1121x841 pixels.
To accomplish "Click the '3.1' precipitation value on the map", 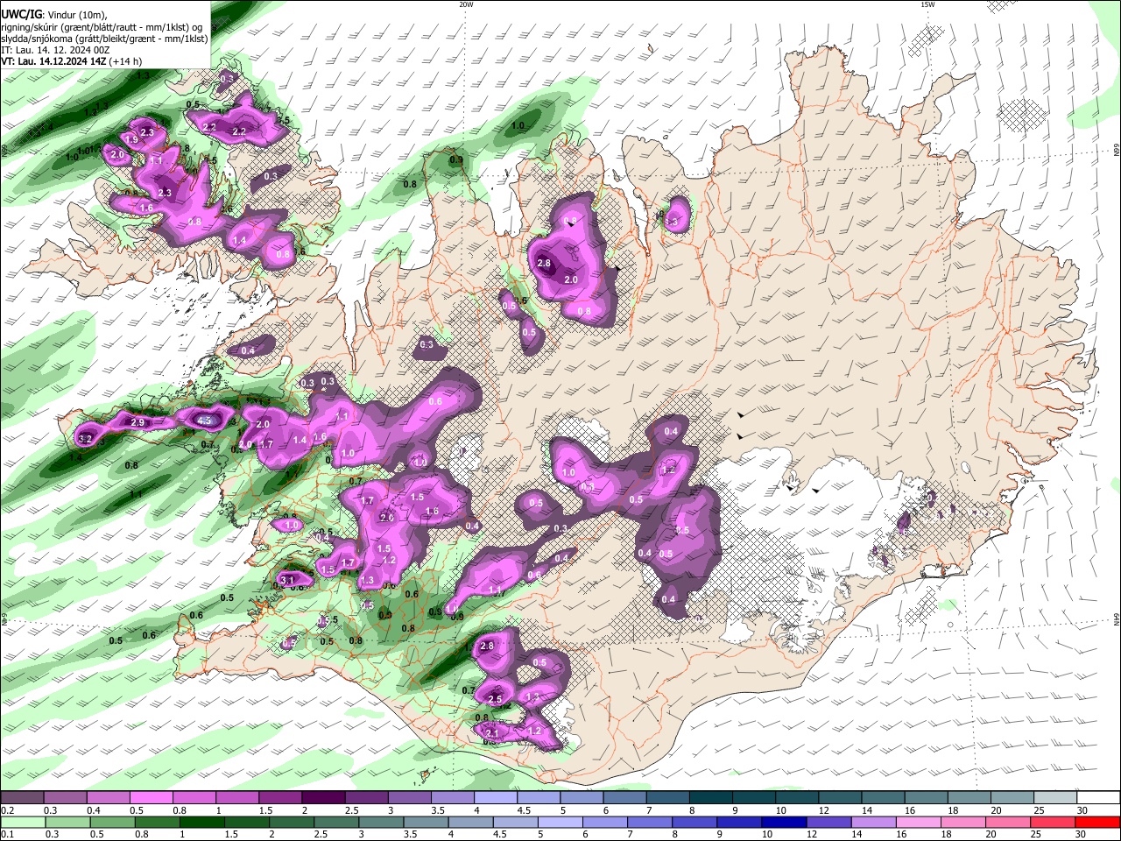I will pos(286,580).
